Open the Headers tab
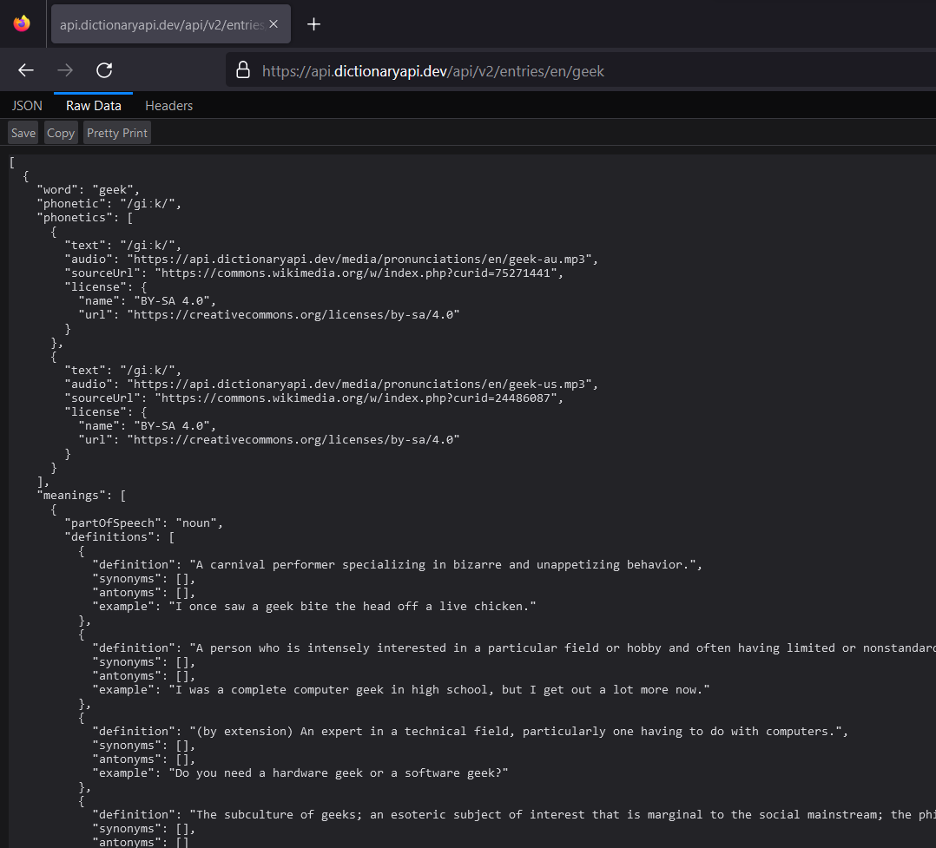 pyautogui.click(x=168, y=106)
